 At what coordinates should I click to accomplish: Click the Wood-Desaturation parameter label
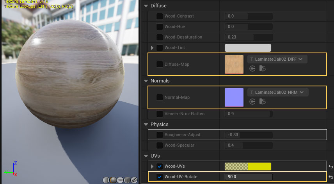(x=183, y=37)
